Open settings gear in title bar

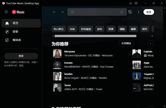click(136, 3)
